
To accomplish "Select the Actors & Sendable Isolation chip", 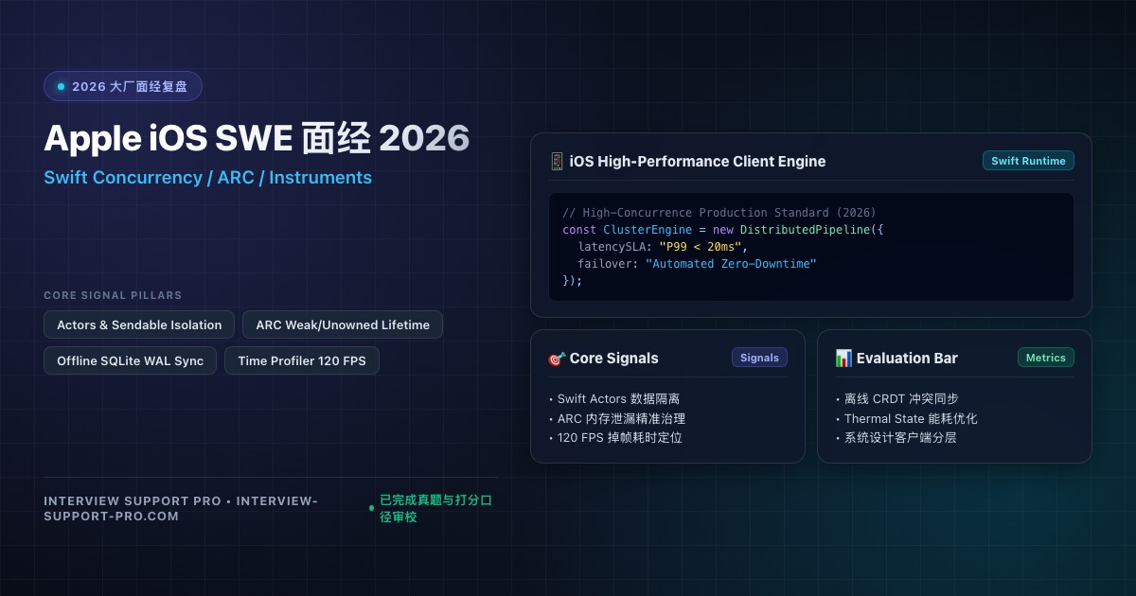I will (x=139, y=324).
